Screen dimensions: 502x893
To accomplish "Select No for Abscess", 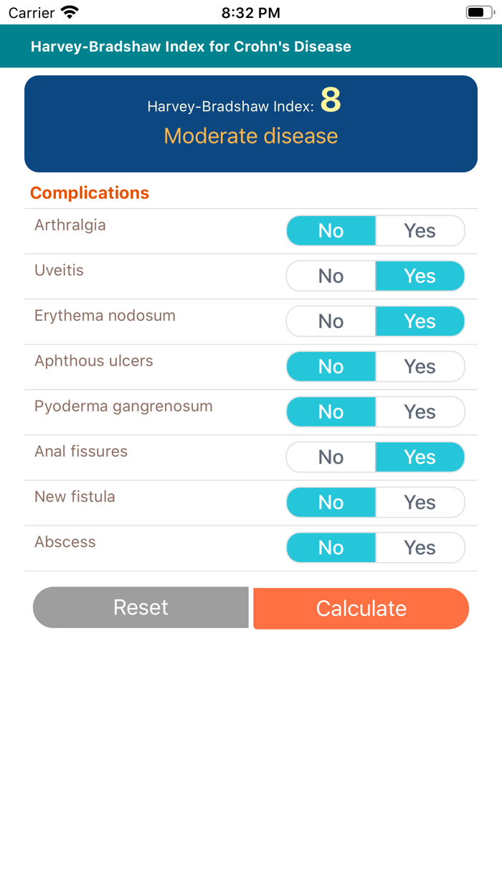I will 331,547.
